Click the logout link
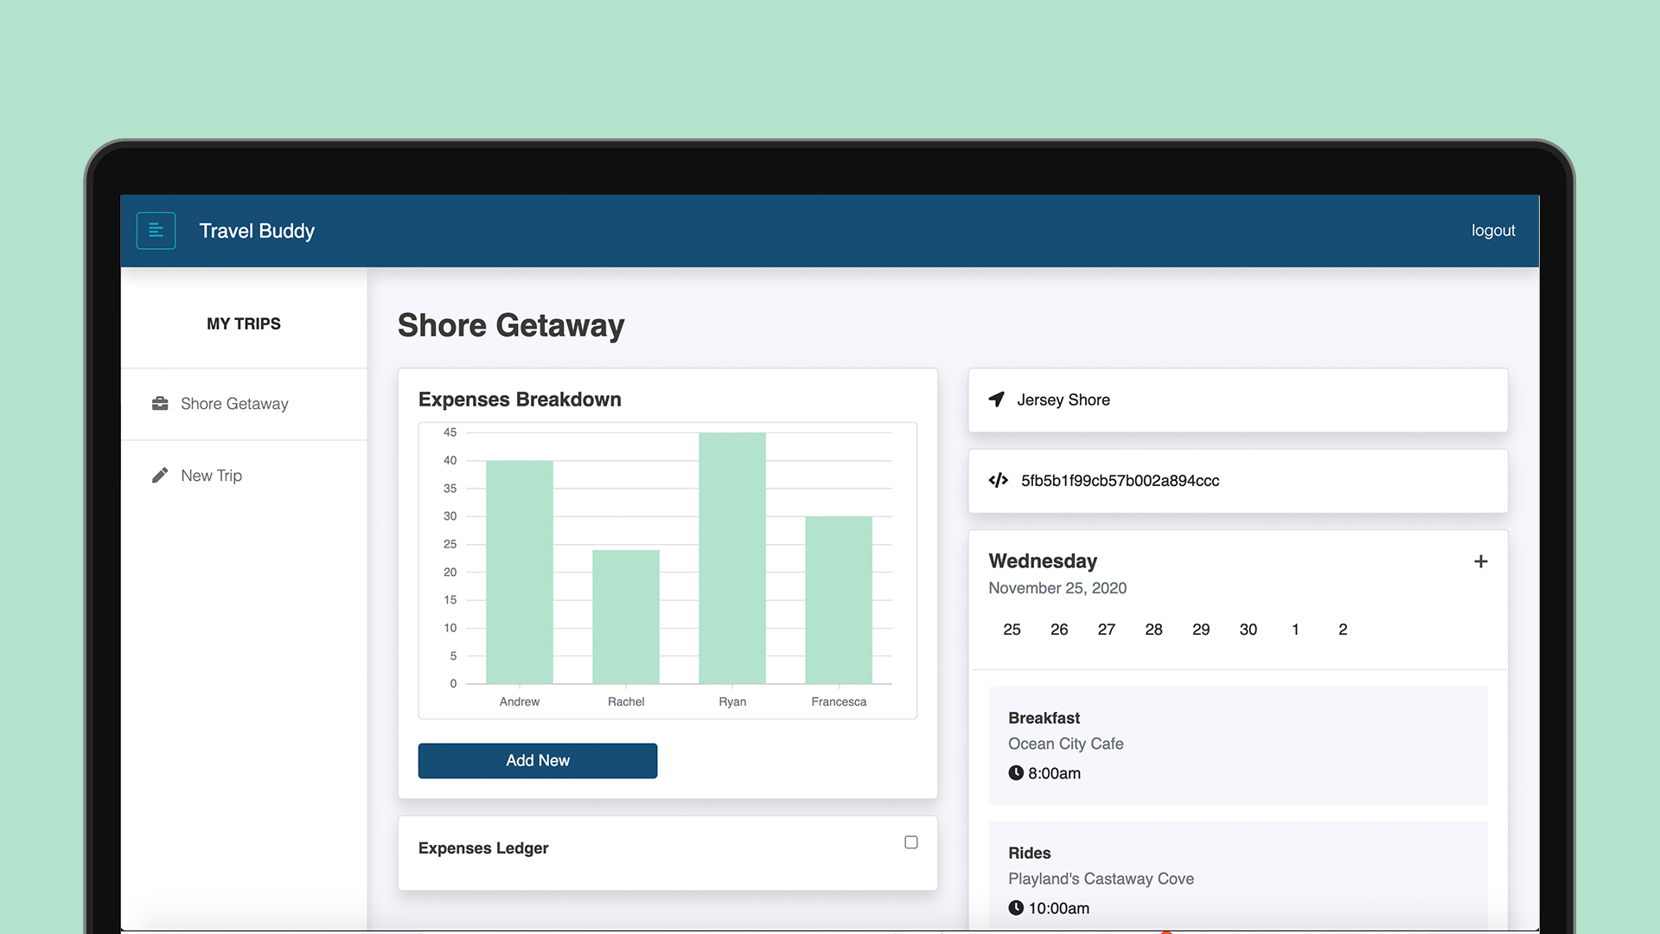Image resolution: width=1660 pixels, height=934 pixels. click(x=1496, y=230)
